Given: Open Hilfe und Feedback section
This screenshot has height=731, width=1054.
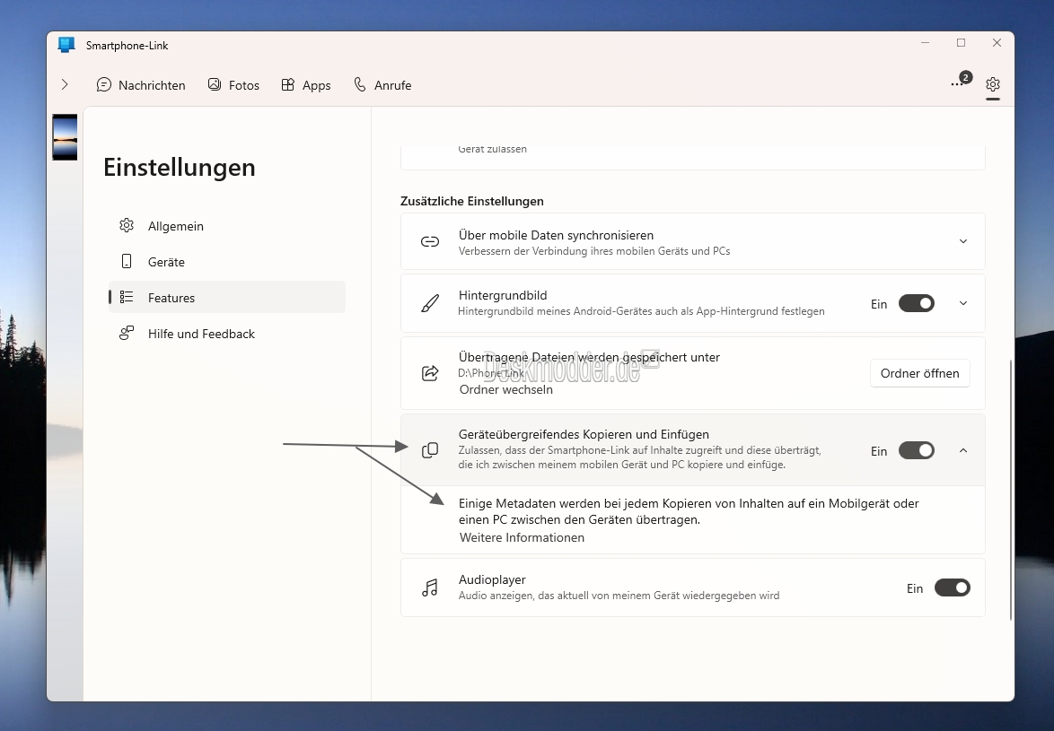Looking at the screenshot, I should click(227, 334).
